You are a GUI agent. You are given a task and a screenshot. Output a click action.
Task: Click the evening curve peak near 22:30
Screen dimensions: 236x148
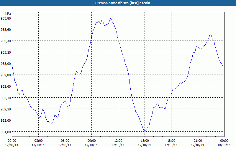[x=211, y=34]
